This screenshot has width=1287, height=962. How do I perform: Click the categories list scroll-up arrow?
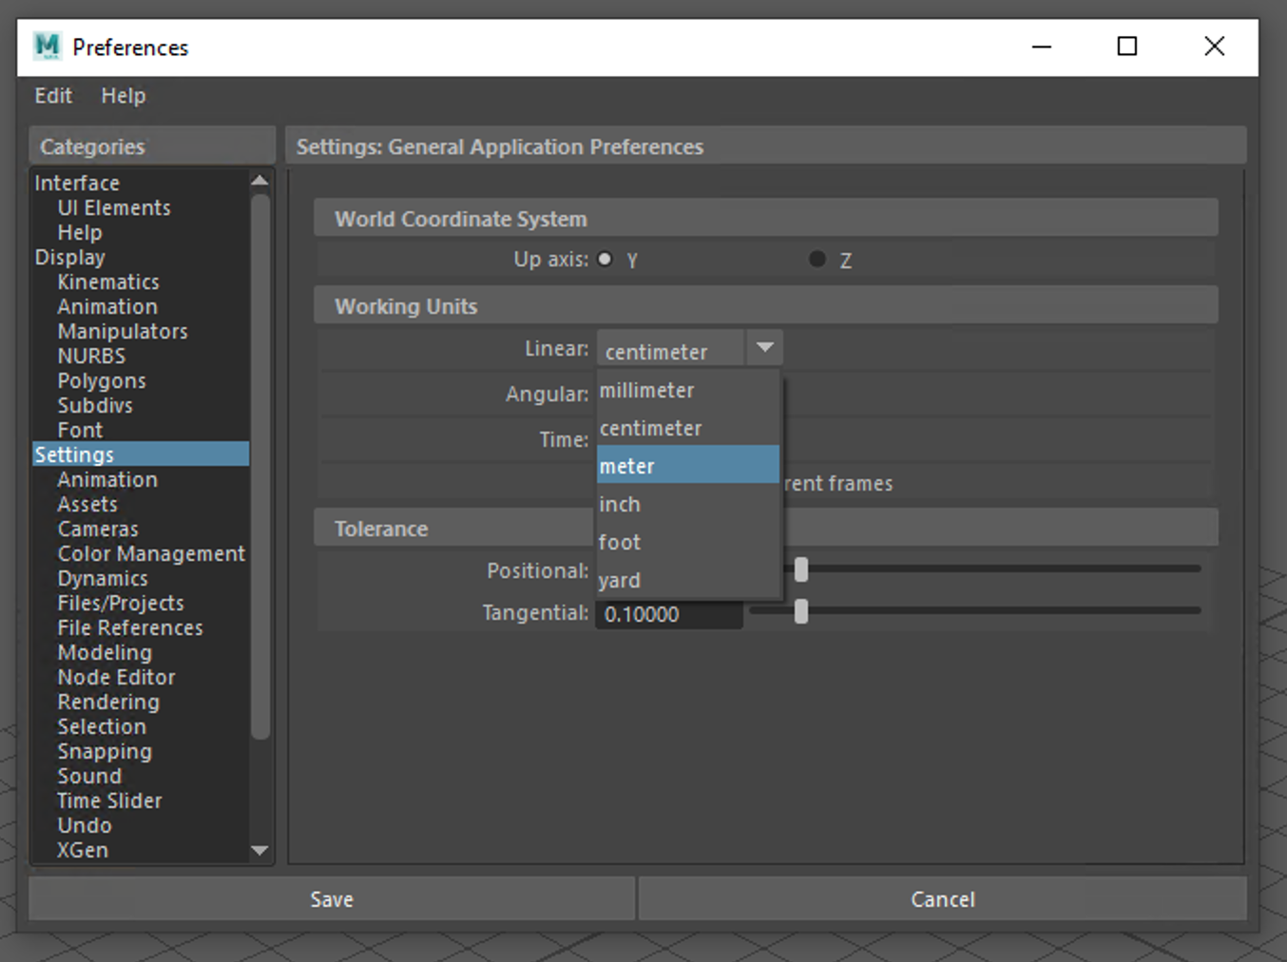point(259,181)
